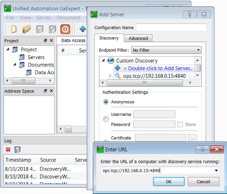This screenshot has height=194, width=227.
Task: Open the View menu
Action: [25, 18]
